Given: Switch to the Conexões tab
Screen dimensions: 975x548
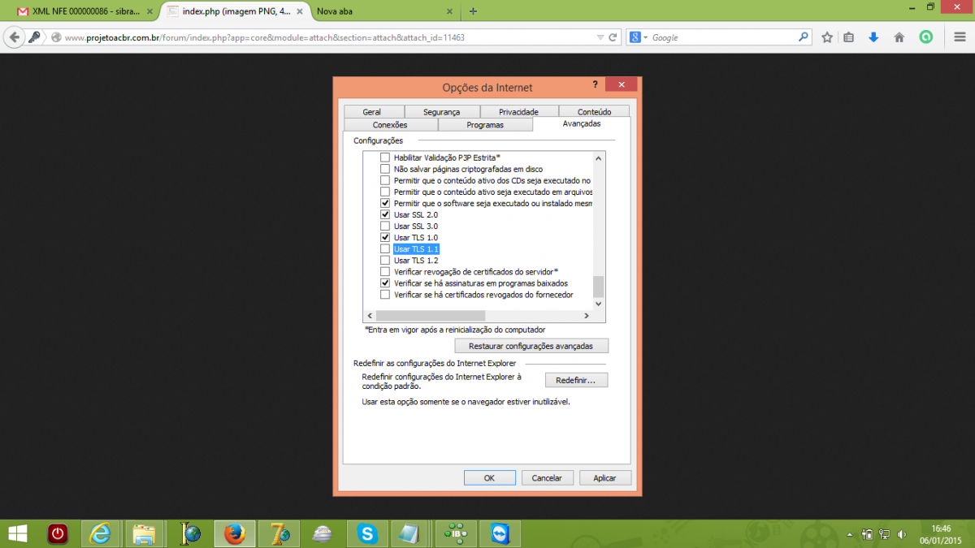Looking at the screenshot, I should (x=390, y=125).
